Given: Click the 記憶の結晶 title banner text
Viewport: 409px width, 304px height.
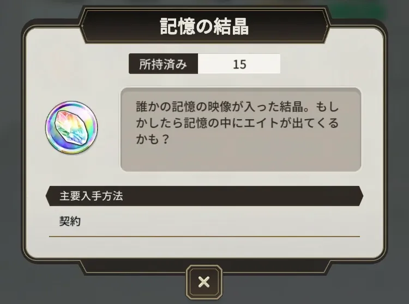Looking at the screenshot, I should click(204, 27).
